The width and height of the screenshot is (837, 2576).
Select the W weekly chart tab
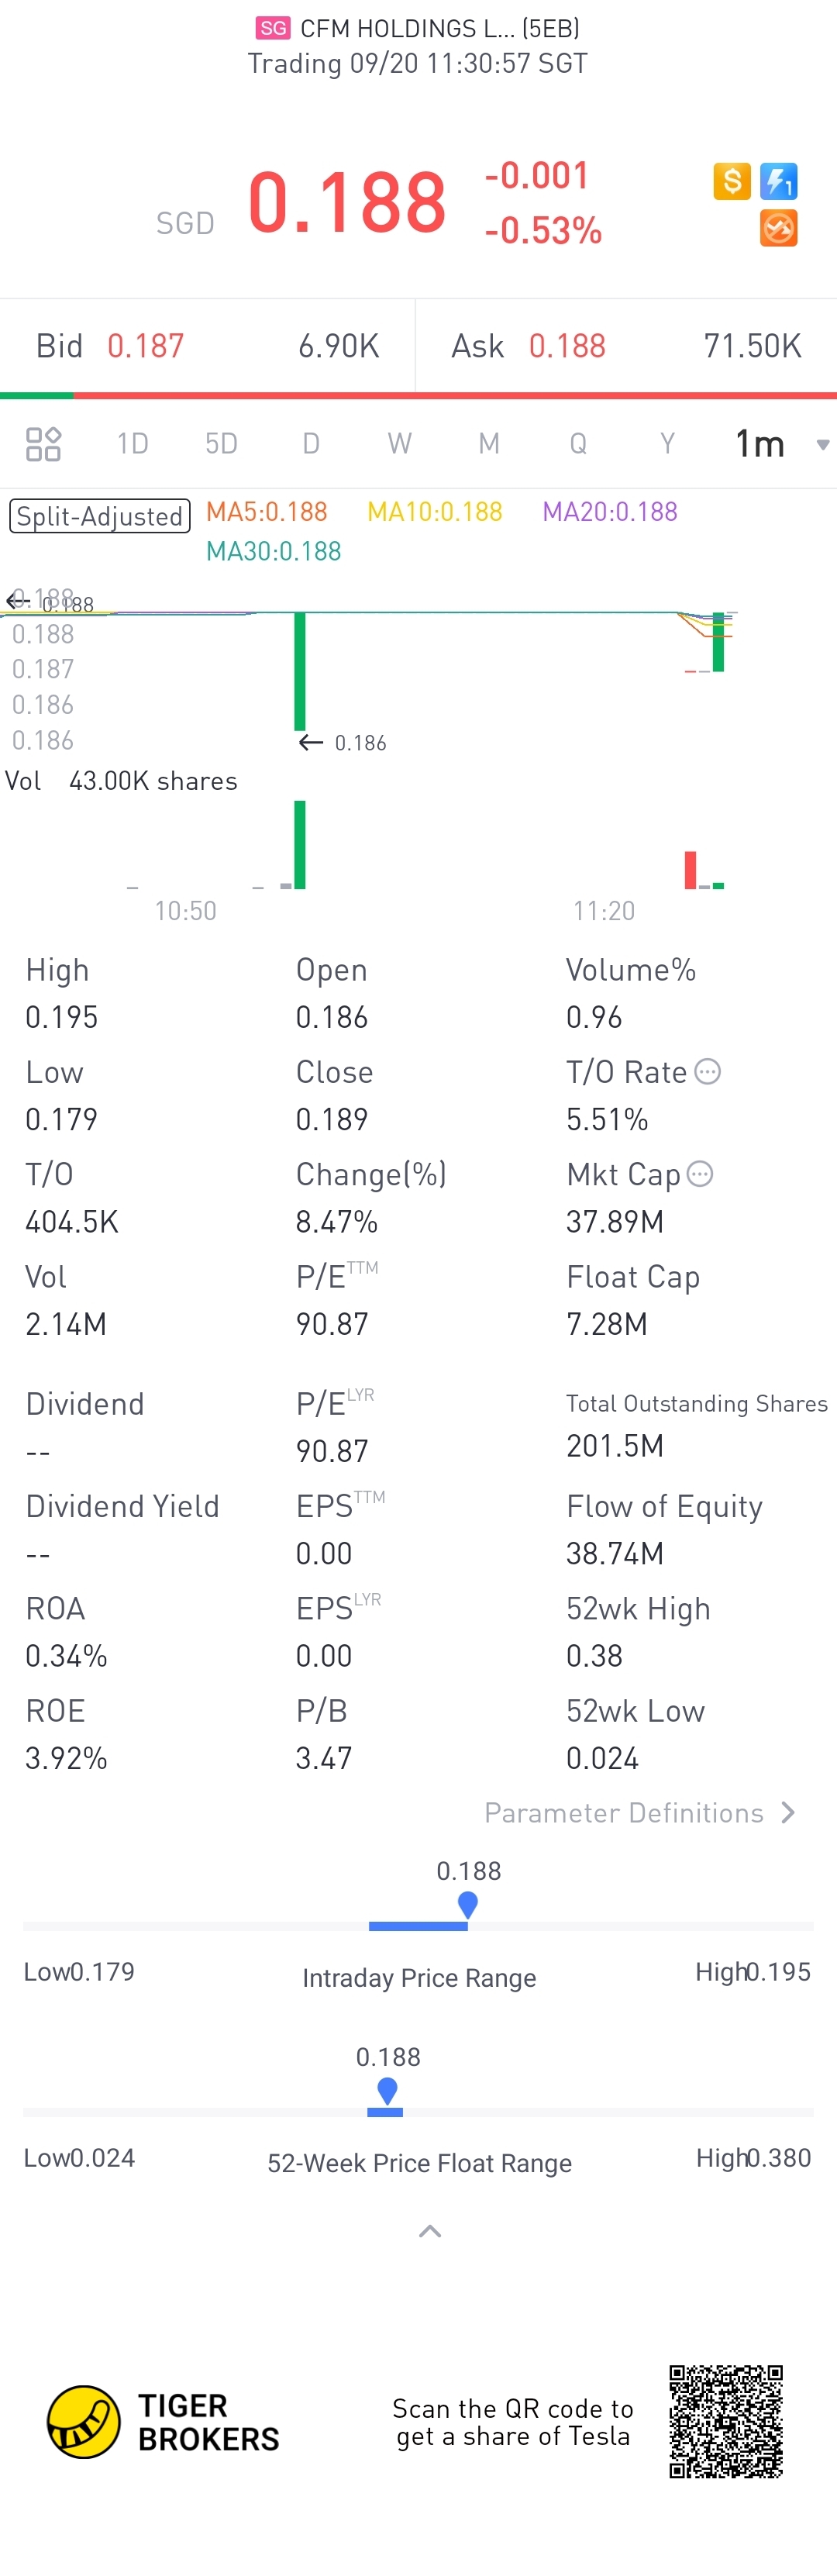399,443
